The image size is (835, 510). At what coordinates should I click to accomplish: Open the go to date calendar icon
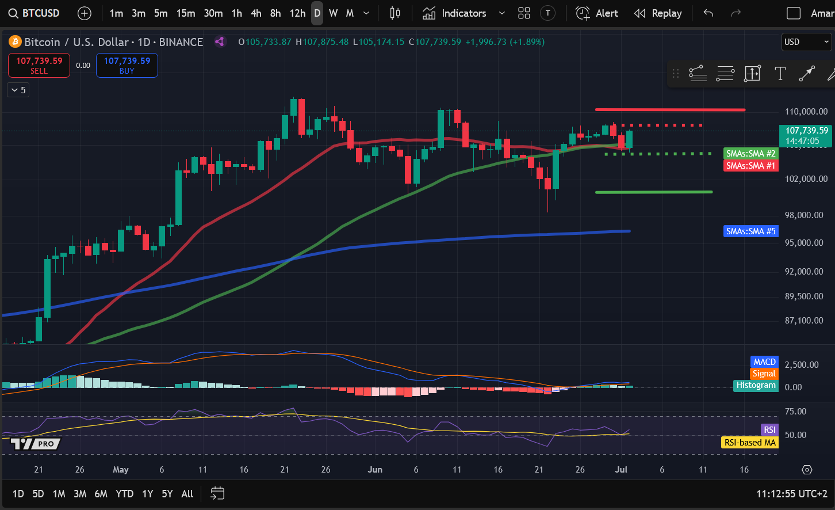(x=217, y=493)
